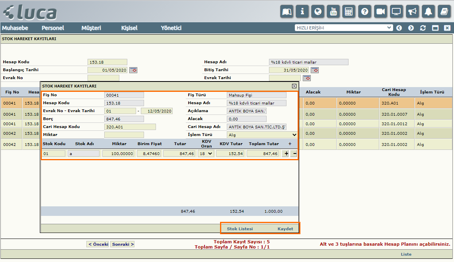This screenshot has height=262, width=454.
Task: Remove the stock row with minus button
Action: [x=294, y=153]
